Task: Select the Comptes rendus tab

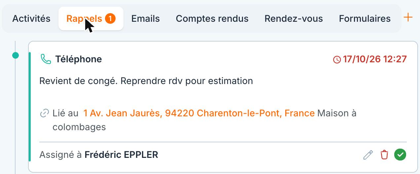Action: point(212,18)
